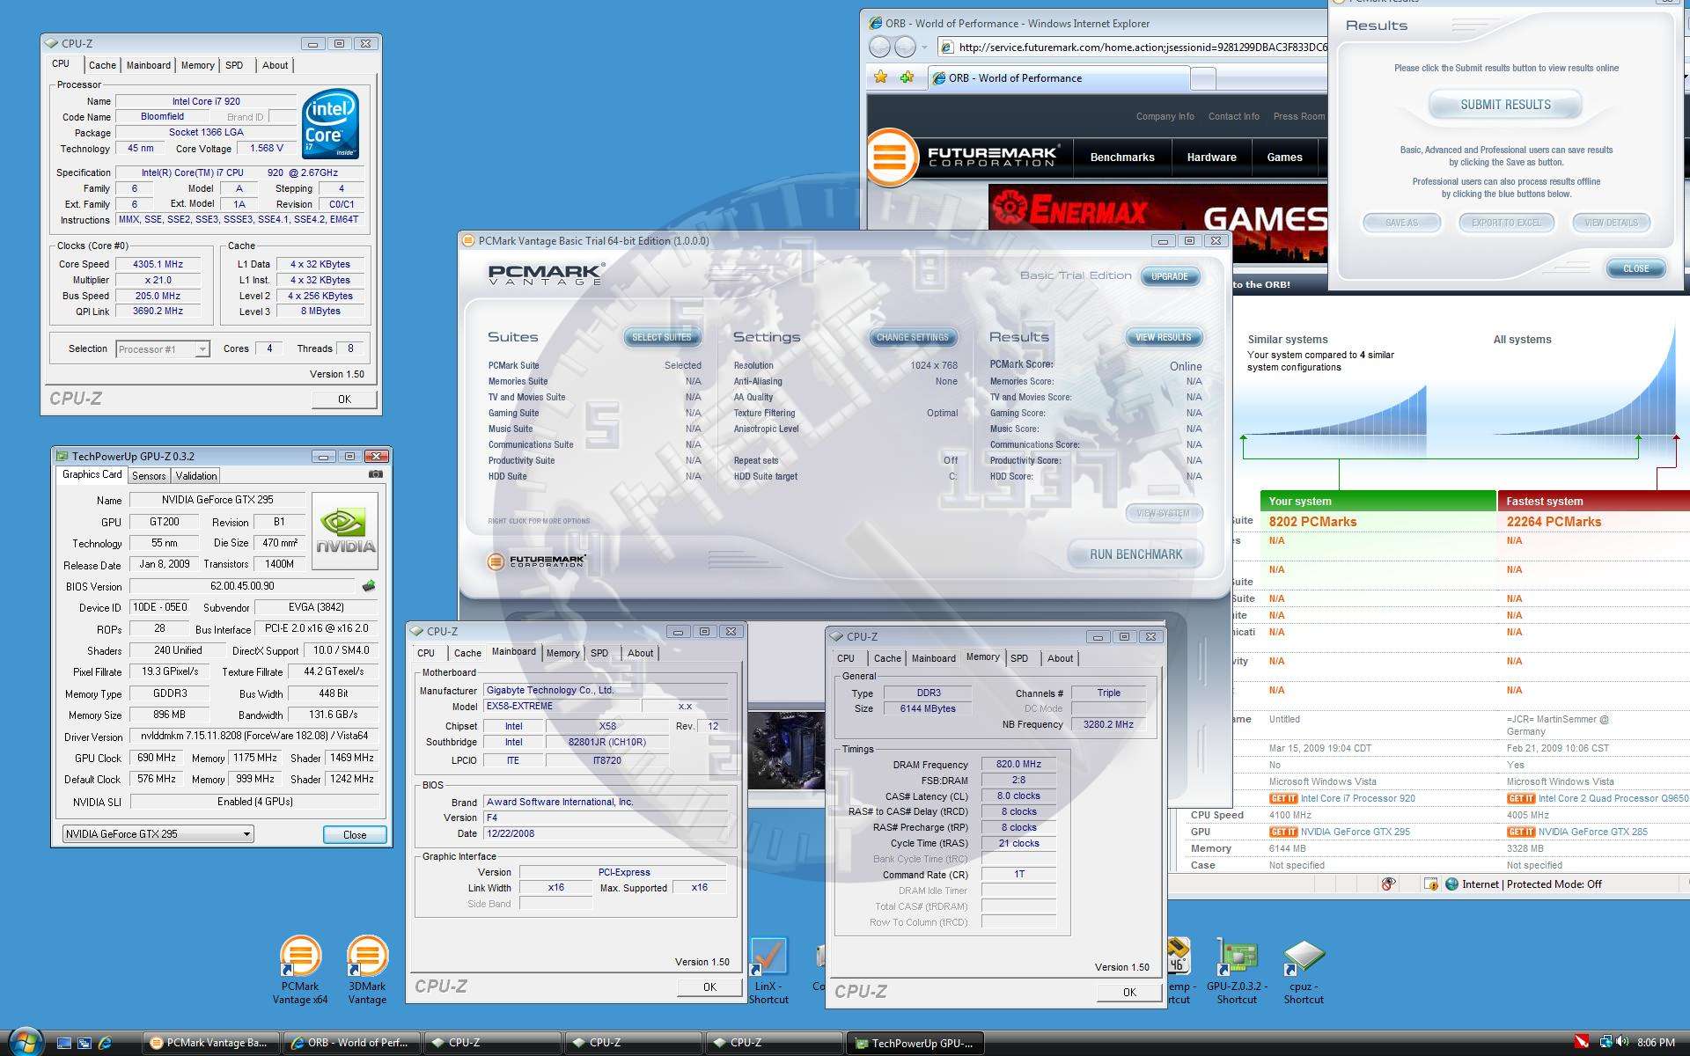Image resolution: width=1690 pixels, height=1056 pixels.
Task: Click DRAM Frequency value 820.0 MHz
Action: [1018, 765]
